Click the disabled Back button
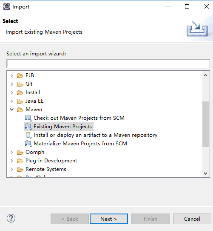Image resolution: width=213 pixels, height=231 pixels. point(70,219)
